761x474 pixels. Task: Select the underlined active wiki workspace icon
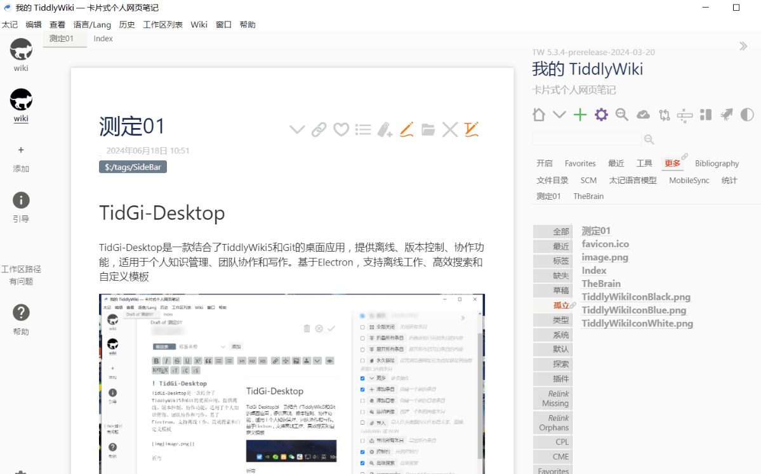tap(21, 100)
